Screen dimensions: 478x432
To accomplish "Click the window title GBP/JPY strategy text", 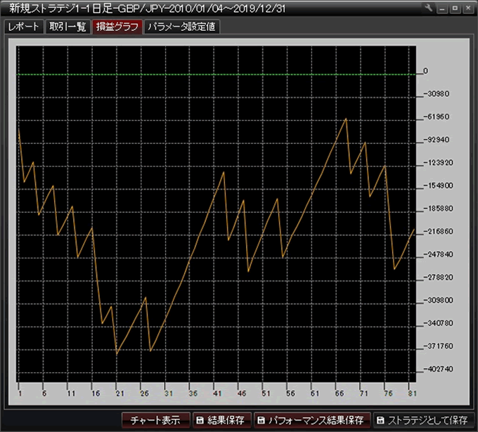I will (148, 8).
